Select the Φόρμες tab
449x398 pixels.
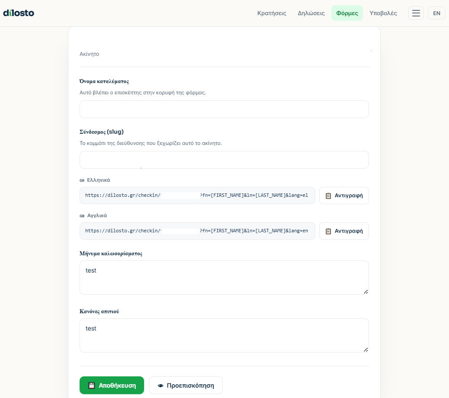[x=347, y=13]
